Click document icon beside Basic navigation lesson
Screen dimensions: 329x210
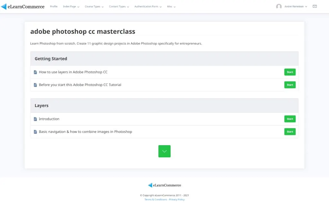(35, 132)
